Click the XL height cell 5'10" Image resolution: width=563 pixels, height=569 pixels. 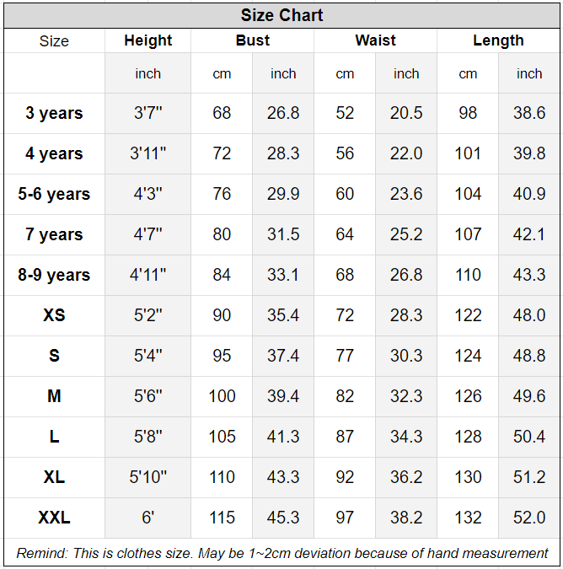point(147,477)
